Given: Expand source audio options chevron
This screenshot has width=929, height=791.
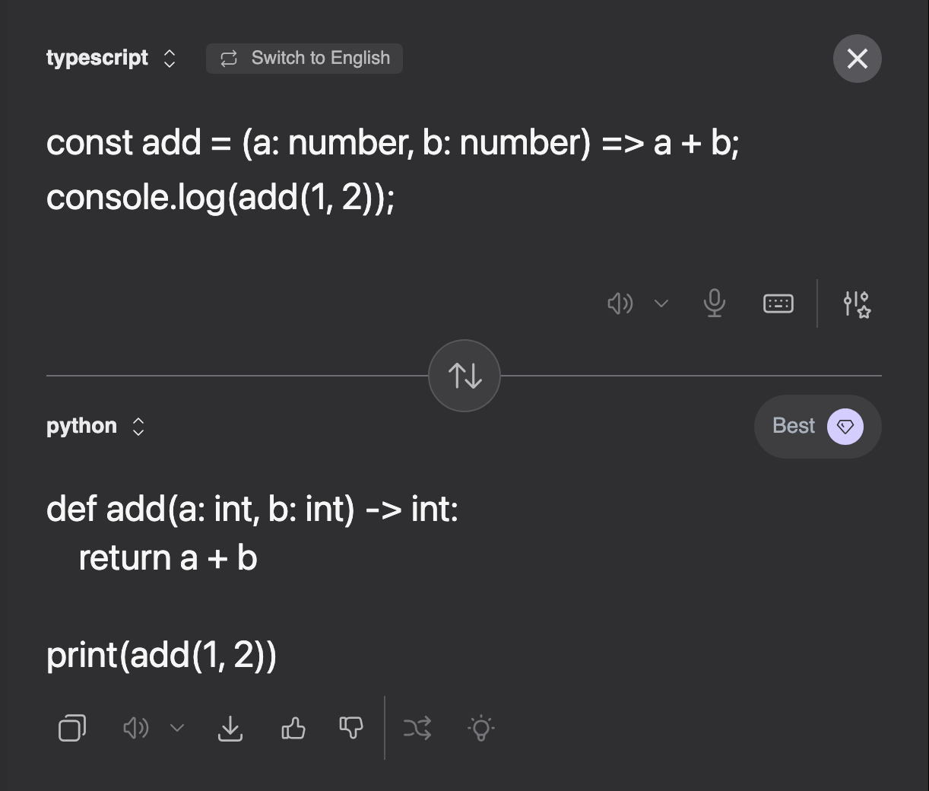Looking at the screenshot, I should 661,303.
